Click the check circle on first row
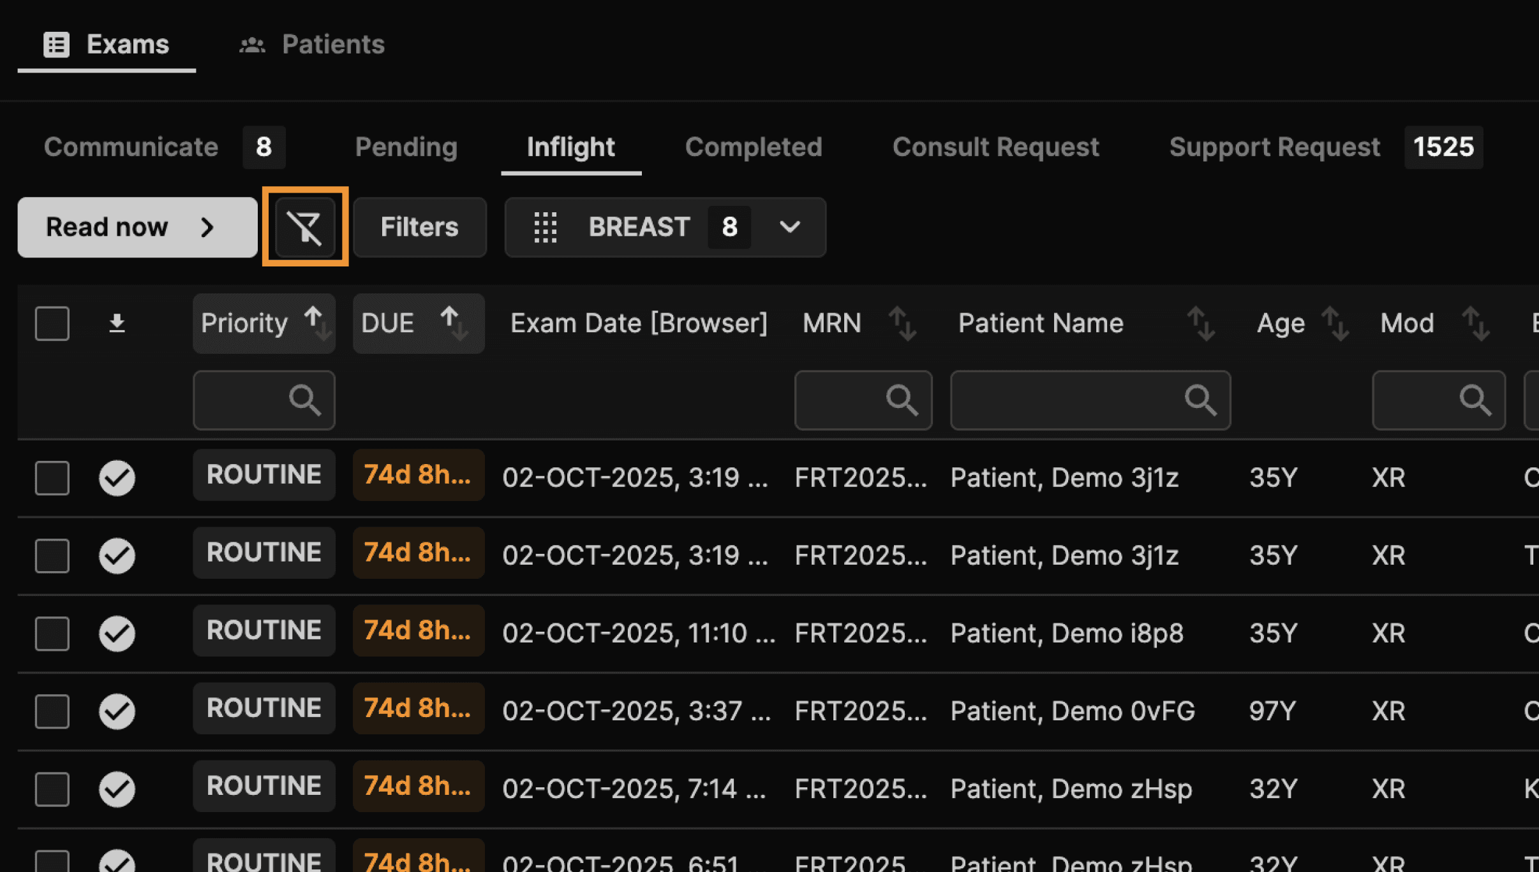The image size is (1539, 872). (117, 477)
